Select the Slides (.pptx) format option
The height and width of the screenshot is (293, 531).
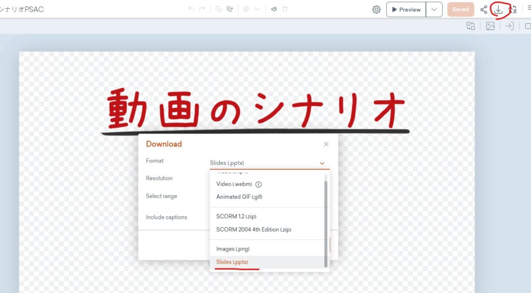[232, 262]
